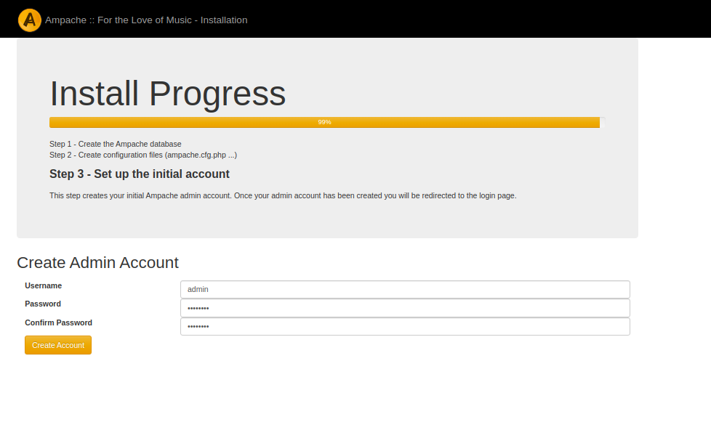711x422 pixels.
Task: Click the Ampache logo icon
Action: (x=30, y=20)
